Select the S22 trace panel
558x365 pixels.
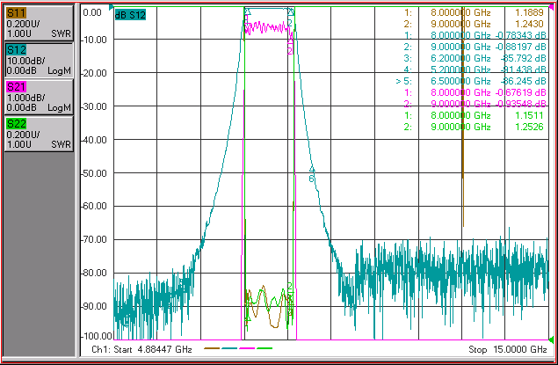(40, 135)
